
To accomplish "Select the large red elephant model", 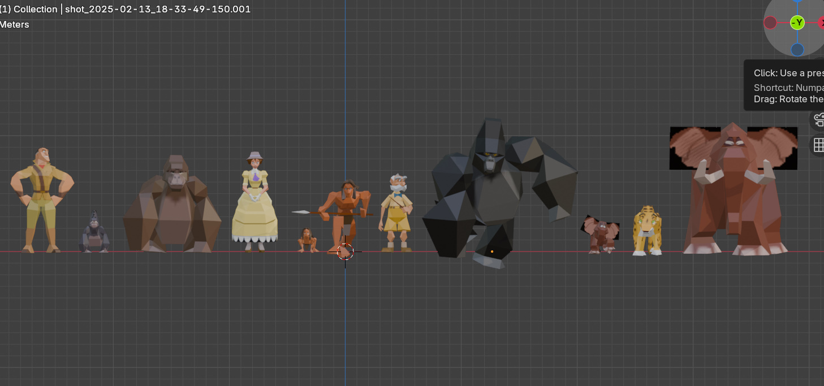I will 733,189.
